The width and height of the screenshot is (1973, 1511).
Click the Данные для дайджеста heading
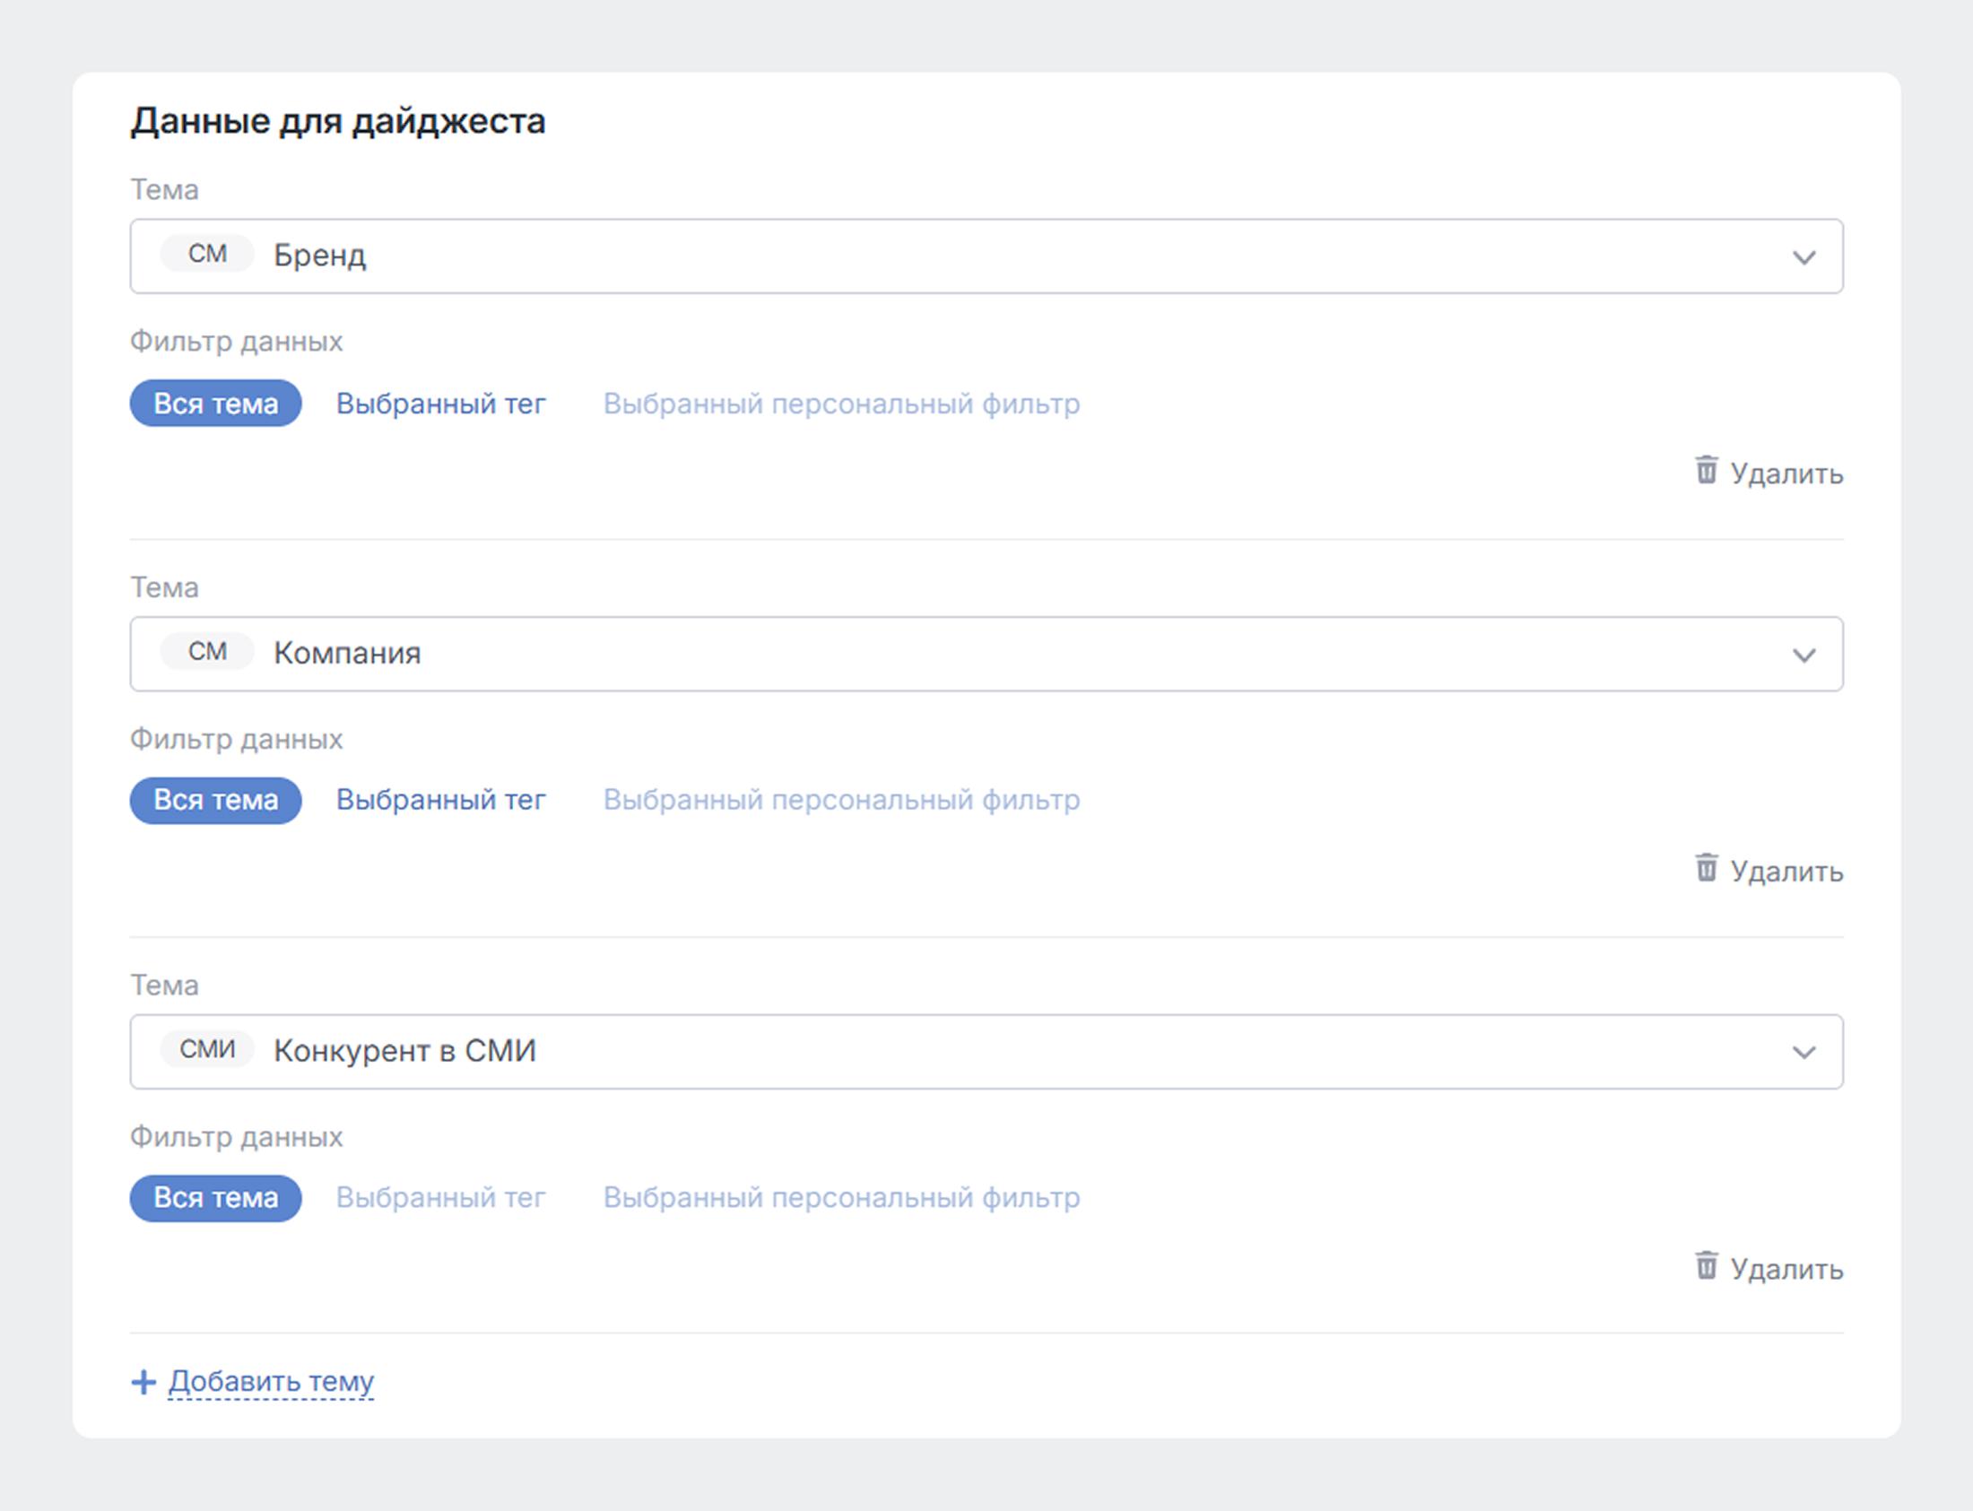click(x=338, y=121)
